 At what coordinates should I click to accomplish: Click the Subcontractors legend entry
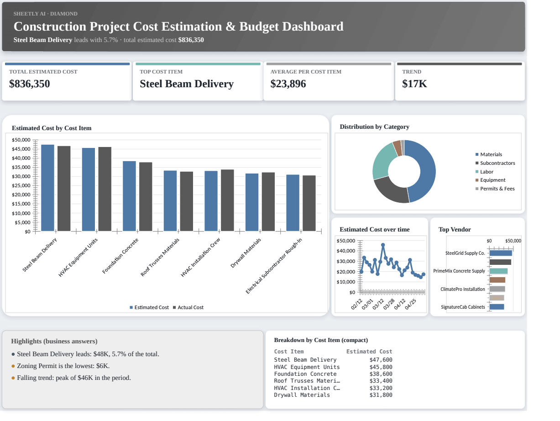click(x=495, y=163)
